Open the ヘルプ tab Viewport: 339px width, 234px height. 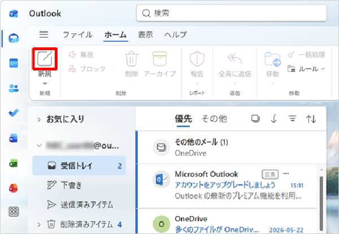tap(176, 35)
